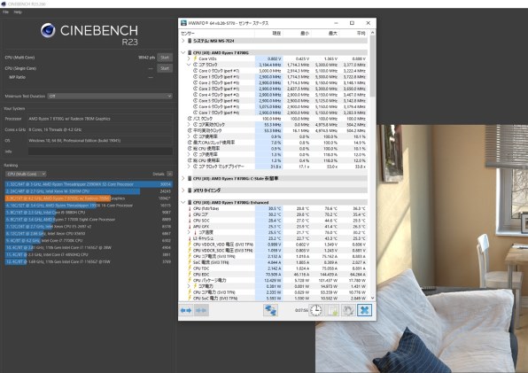Open the Minimum Test Duration dropdown

(x=110, y=97)
